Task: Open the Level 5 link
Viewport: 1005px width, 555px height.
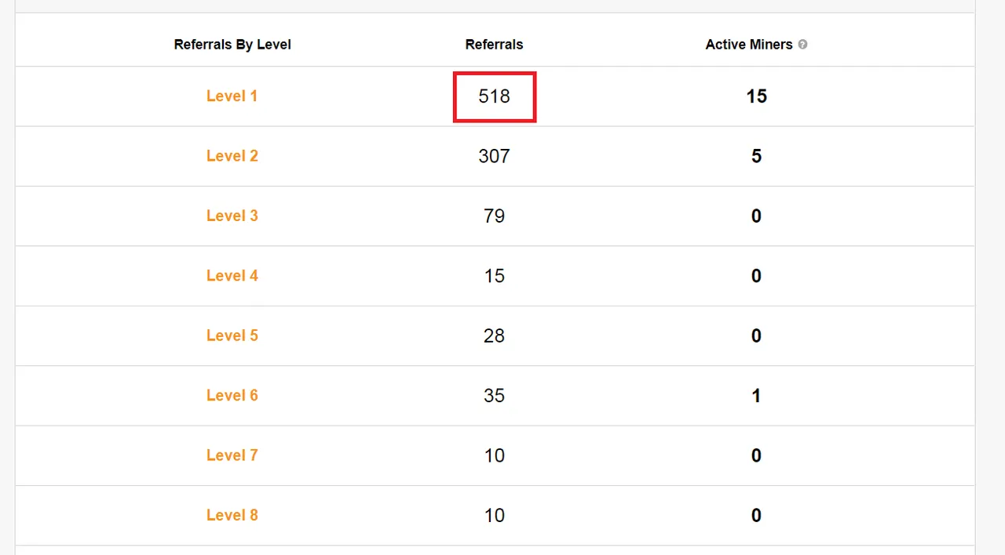Action: (x=232, y=336)
